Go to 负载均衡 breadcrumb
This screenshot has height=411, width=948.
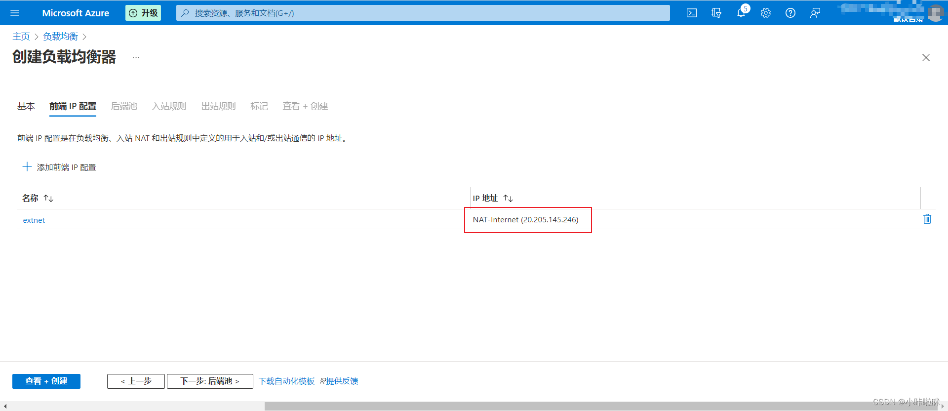pos(61,37)
